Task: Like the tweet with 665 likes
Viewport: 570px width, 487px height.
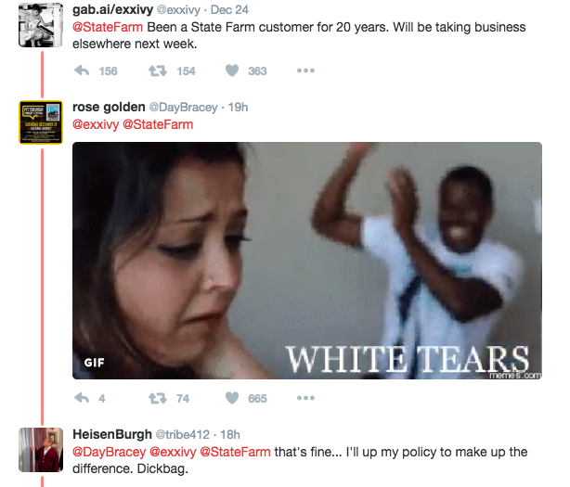Action: [x=232, y=398]
